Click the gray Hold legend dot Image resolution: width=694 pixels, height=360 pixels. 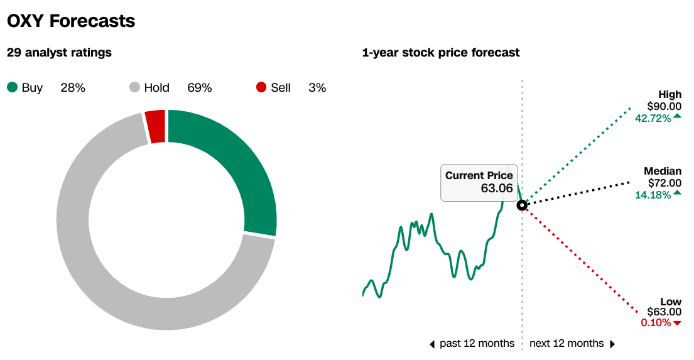[x=134, y=87]
